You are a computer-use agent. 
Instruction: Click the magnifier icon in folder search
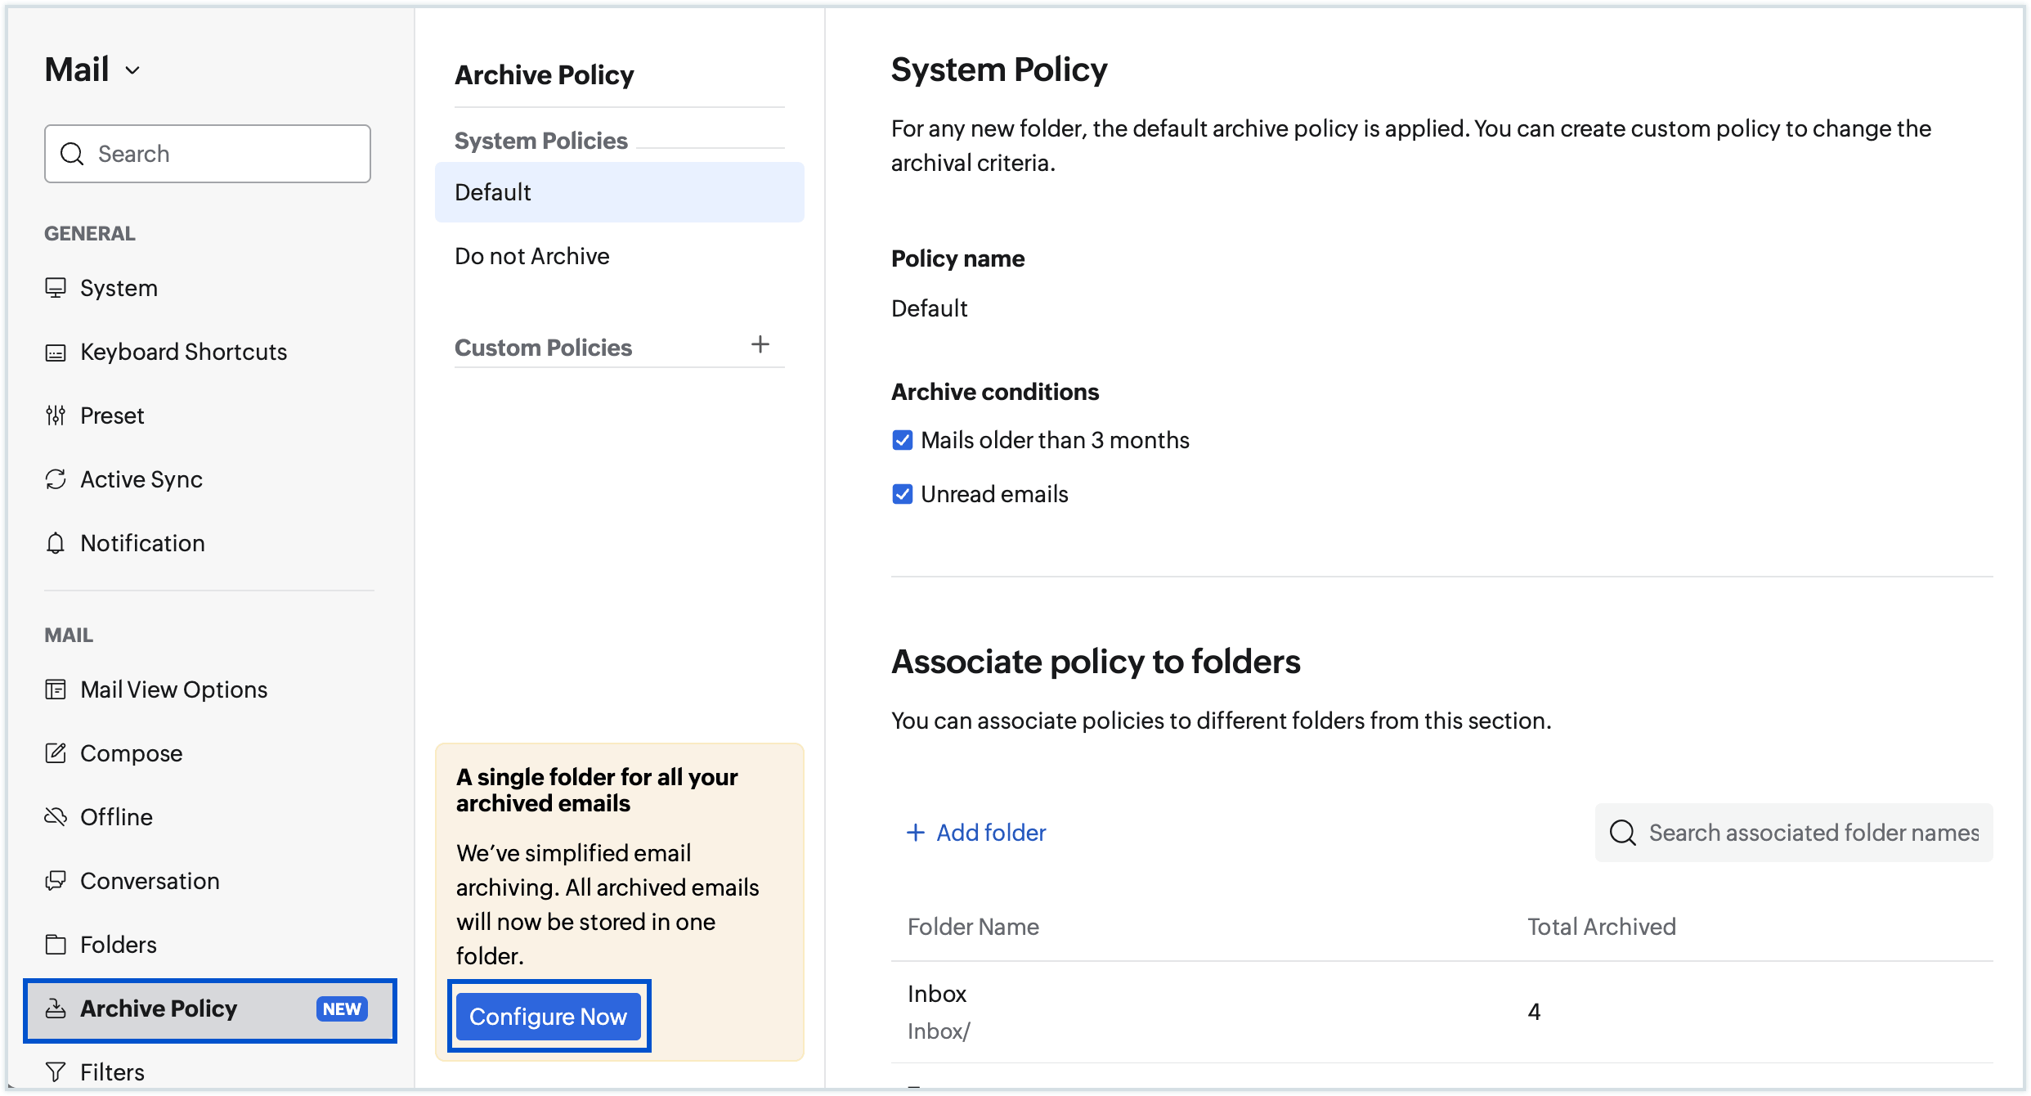[x=1622, y=833]
